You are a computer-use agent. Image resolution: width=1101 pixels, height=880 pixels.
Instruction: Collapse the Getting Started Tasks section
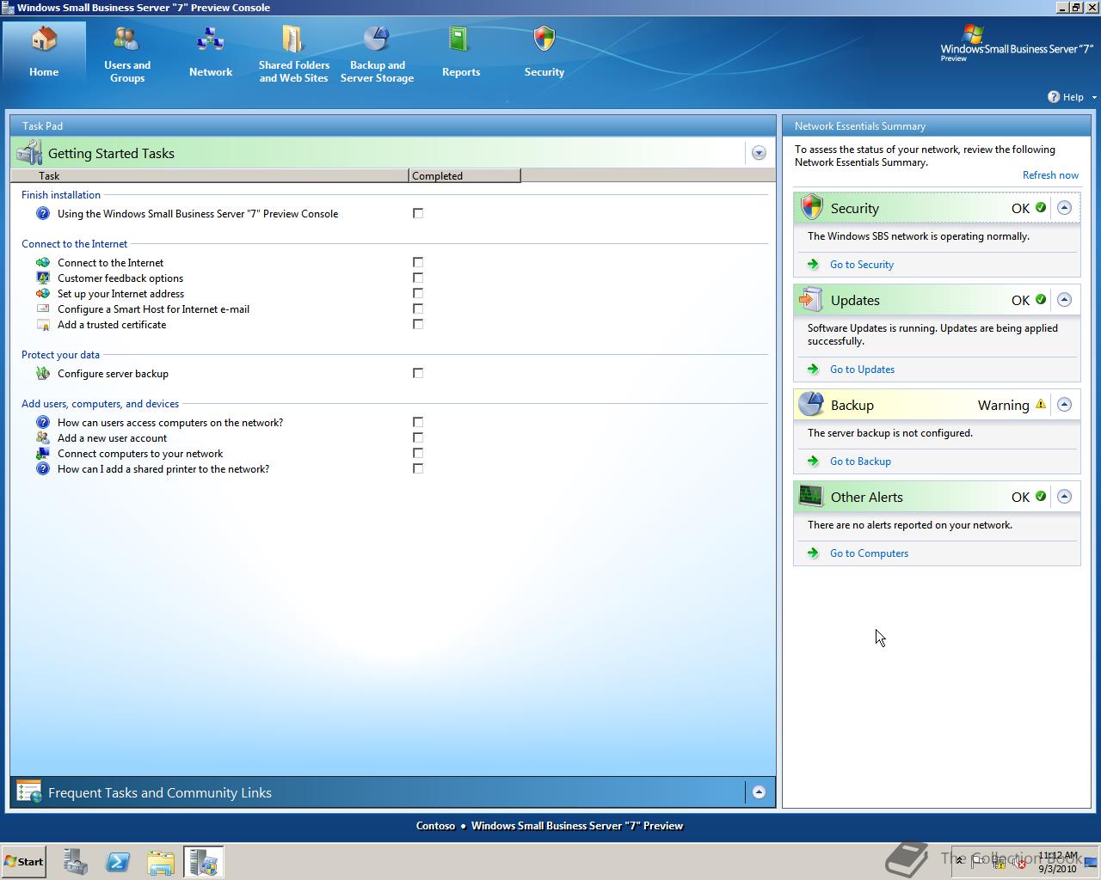759,153
